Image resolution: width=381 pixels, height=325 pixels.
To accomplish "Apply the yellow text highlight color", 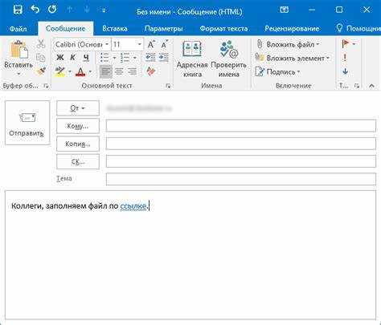I will (59, 71).
